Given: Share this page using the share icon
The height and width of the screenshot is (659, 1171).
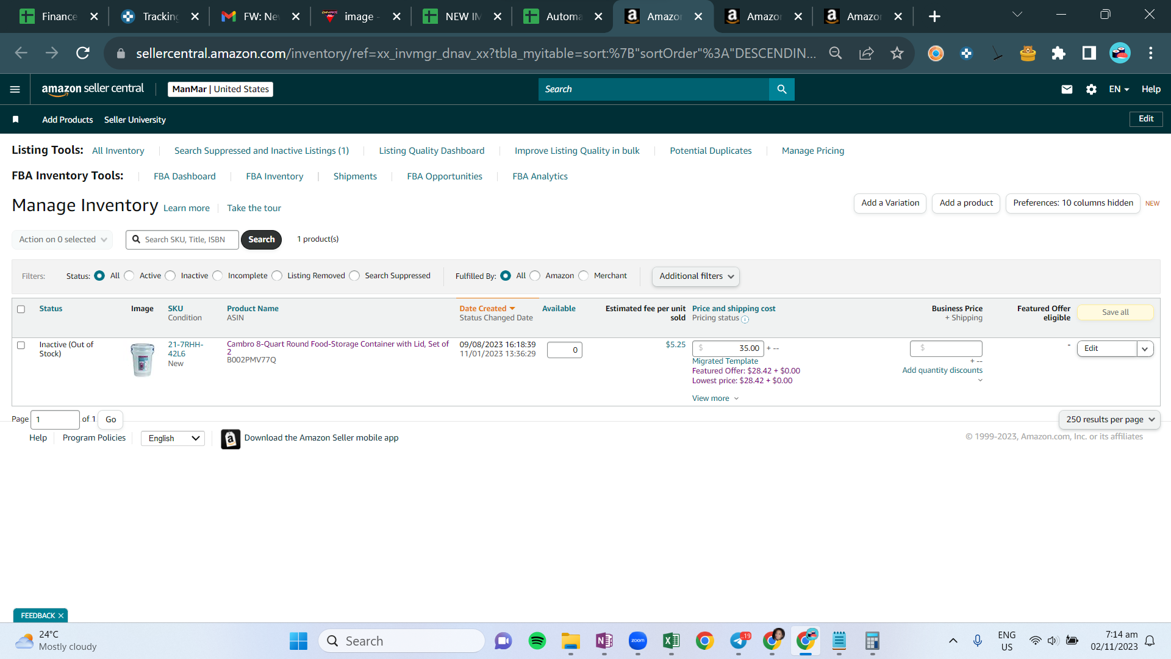Looking at the screenshot, I should (866, 53).
